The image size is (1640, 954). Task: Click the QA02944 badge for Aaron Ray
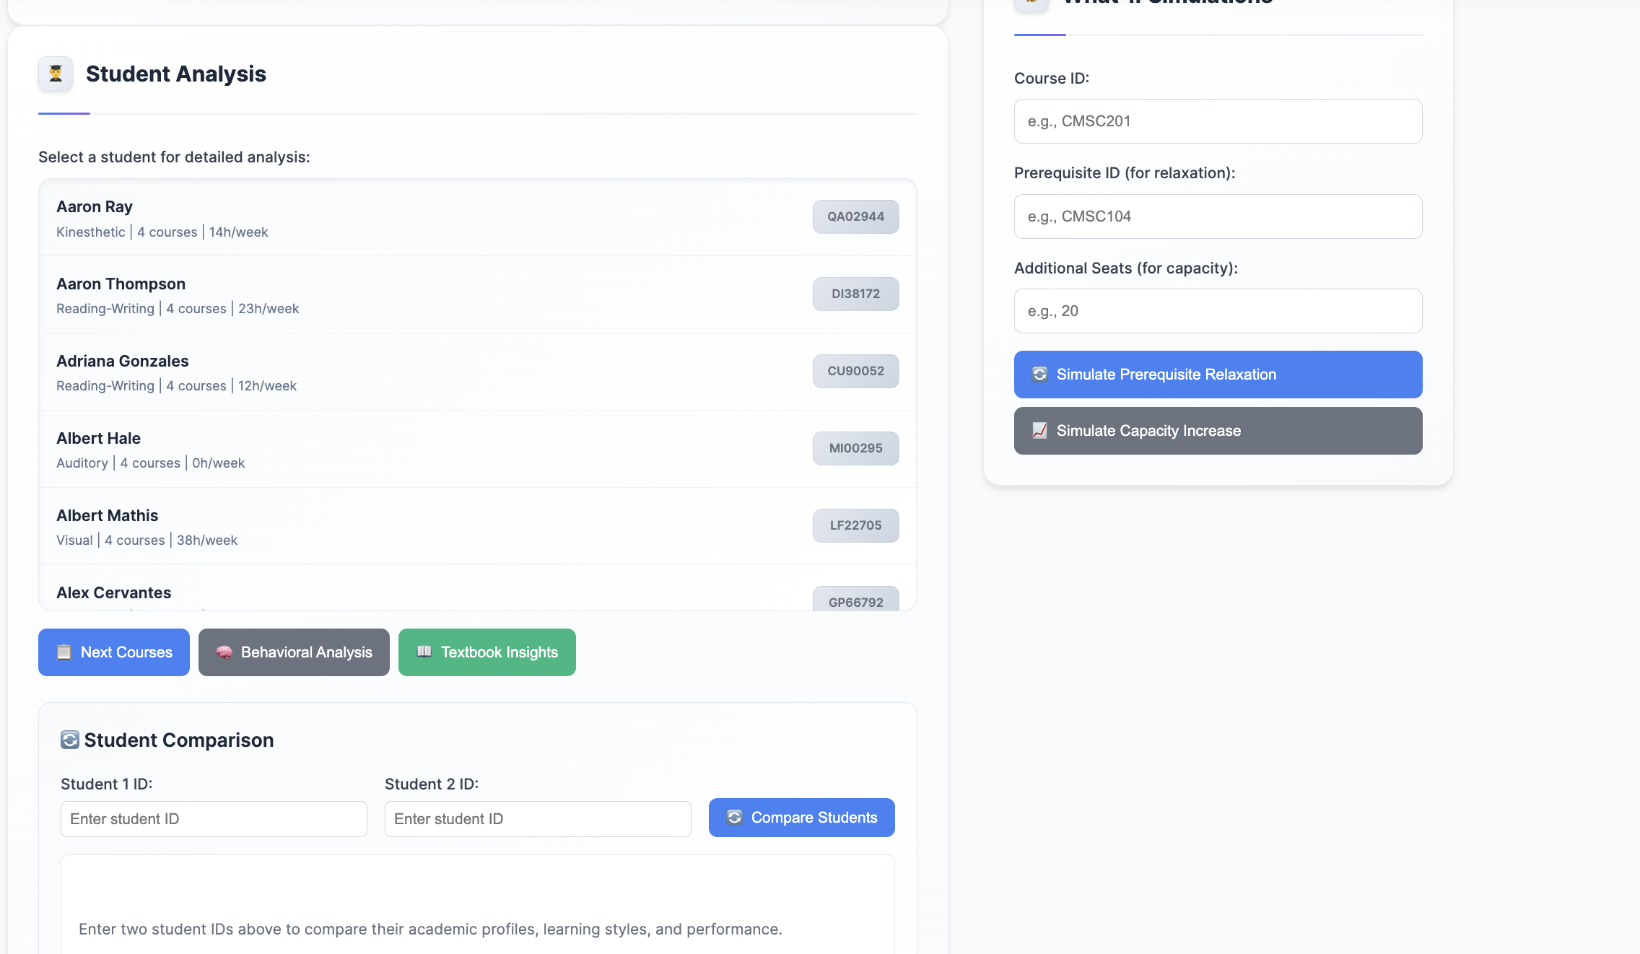[855, 216]
